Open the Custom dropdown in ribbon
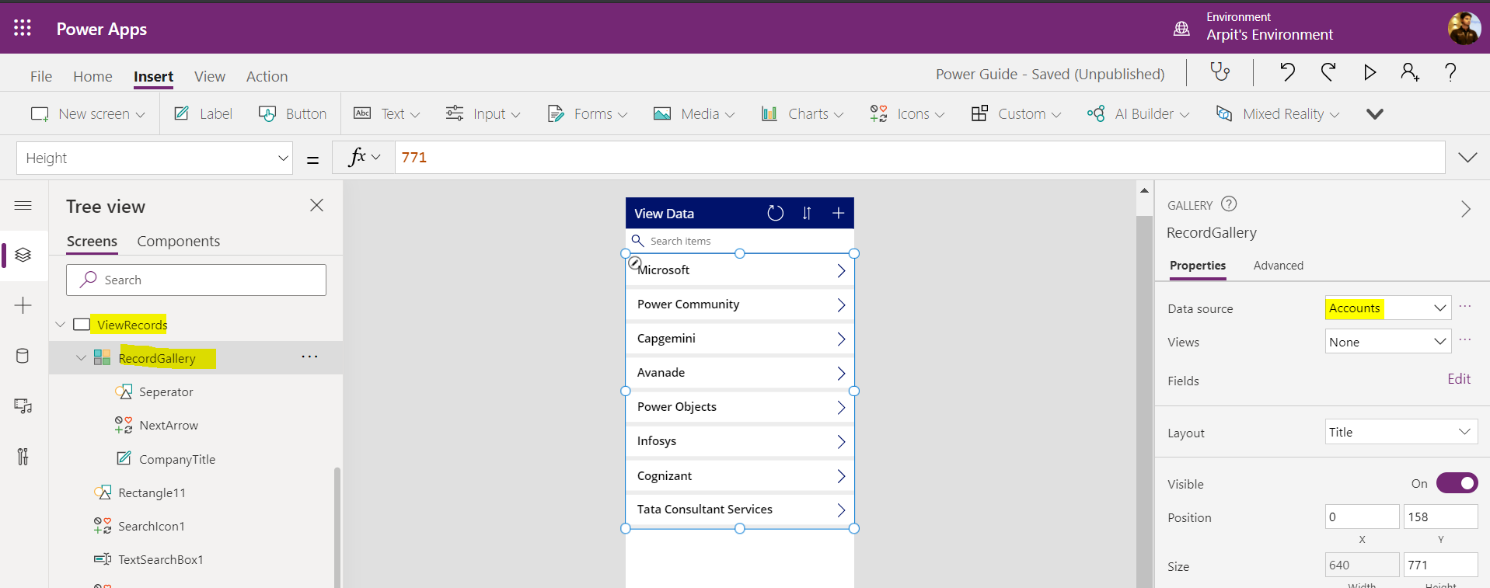Viewport: 1490px width, 588px height. point(1016,113)
